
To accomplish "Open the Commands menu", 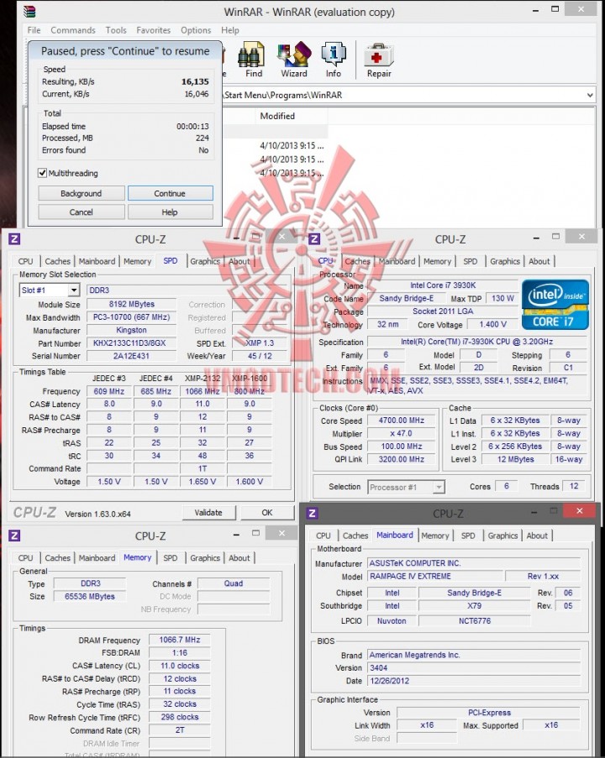I will 73,30.
